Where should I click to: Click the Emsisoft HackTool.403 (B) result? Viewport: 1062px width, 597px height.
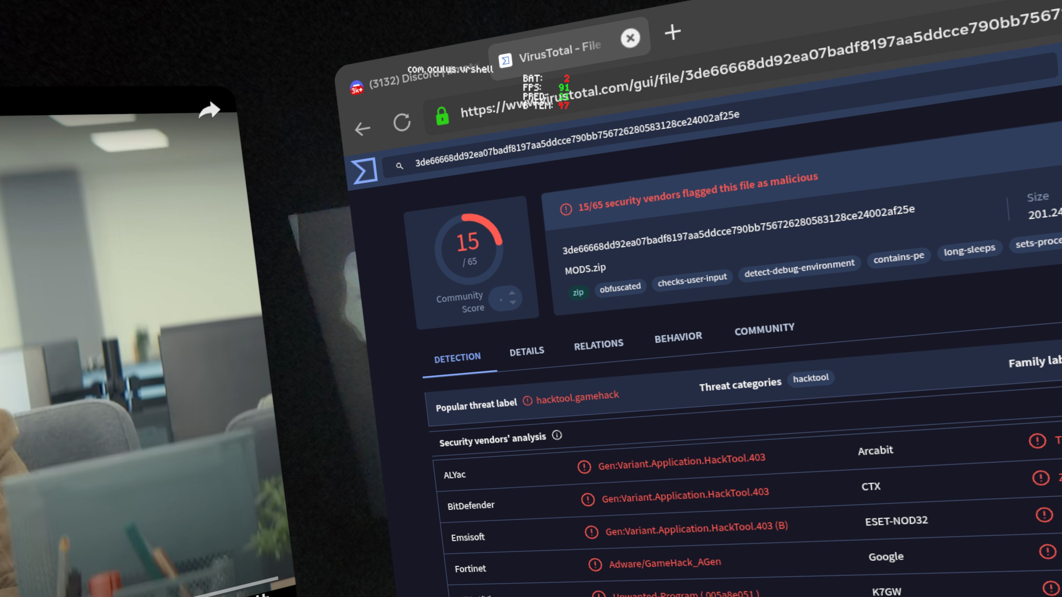[x=696, y=529]
